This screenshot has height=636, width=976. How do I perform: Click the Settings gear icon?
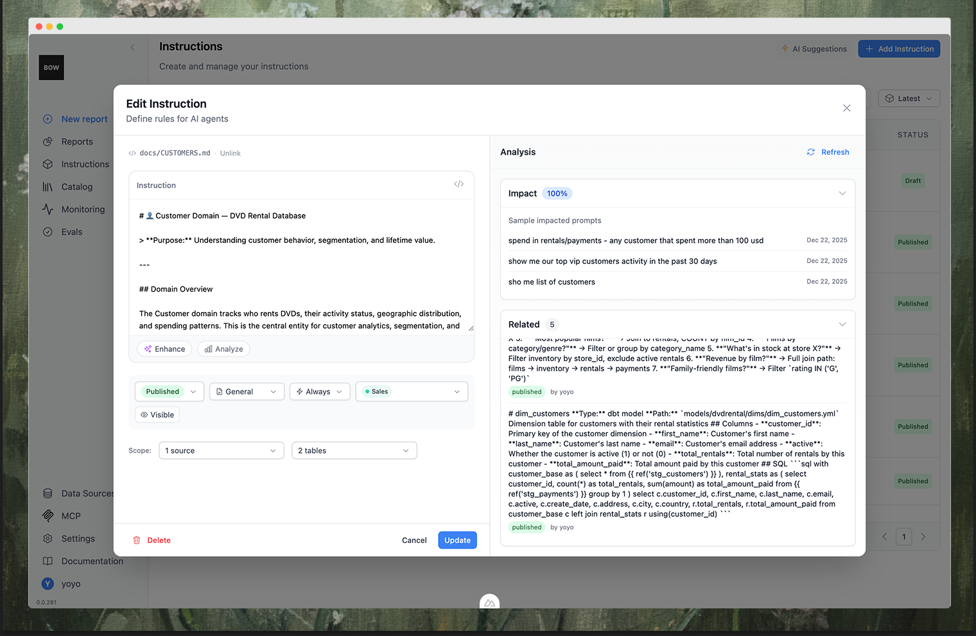coord(48,538)
